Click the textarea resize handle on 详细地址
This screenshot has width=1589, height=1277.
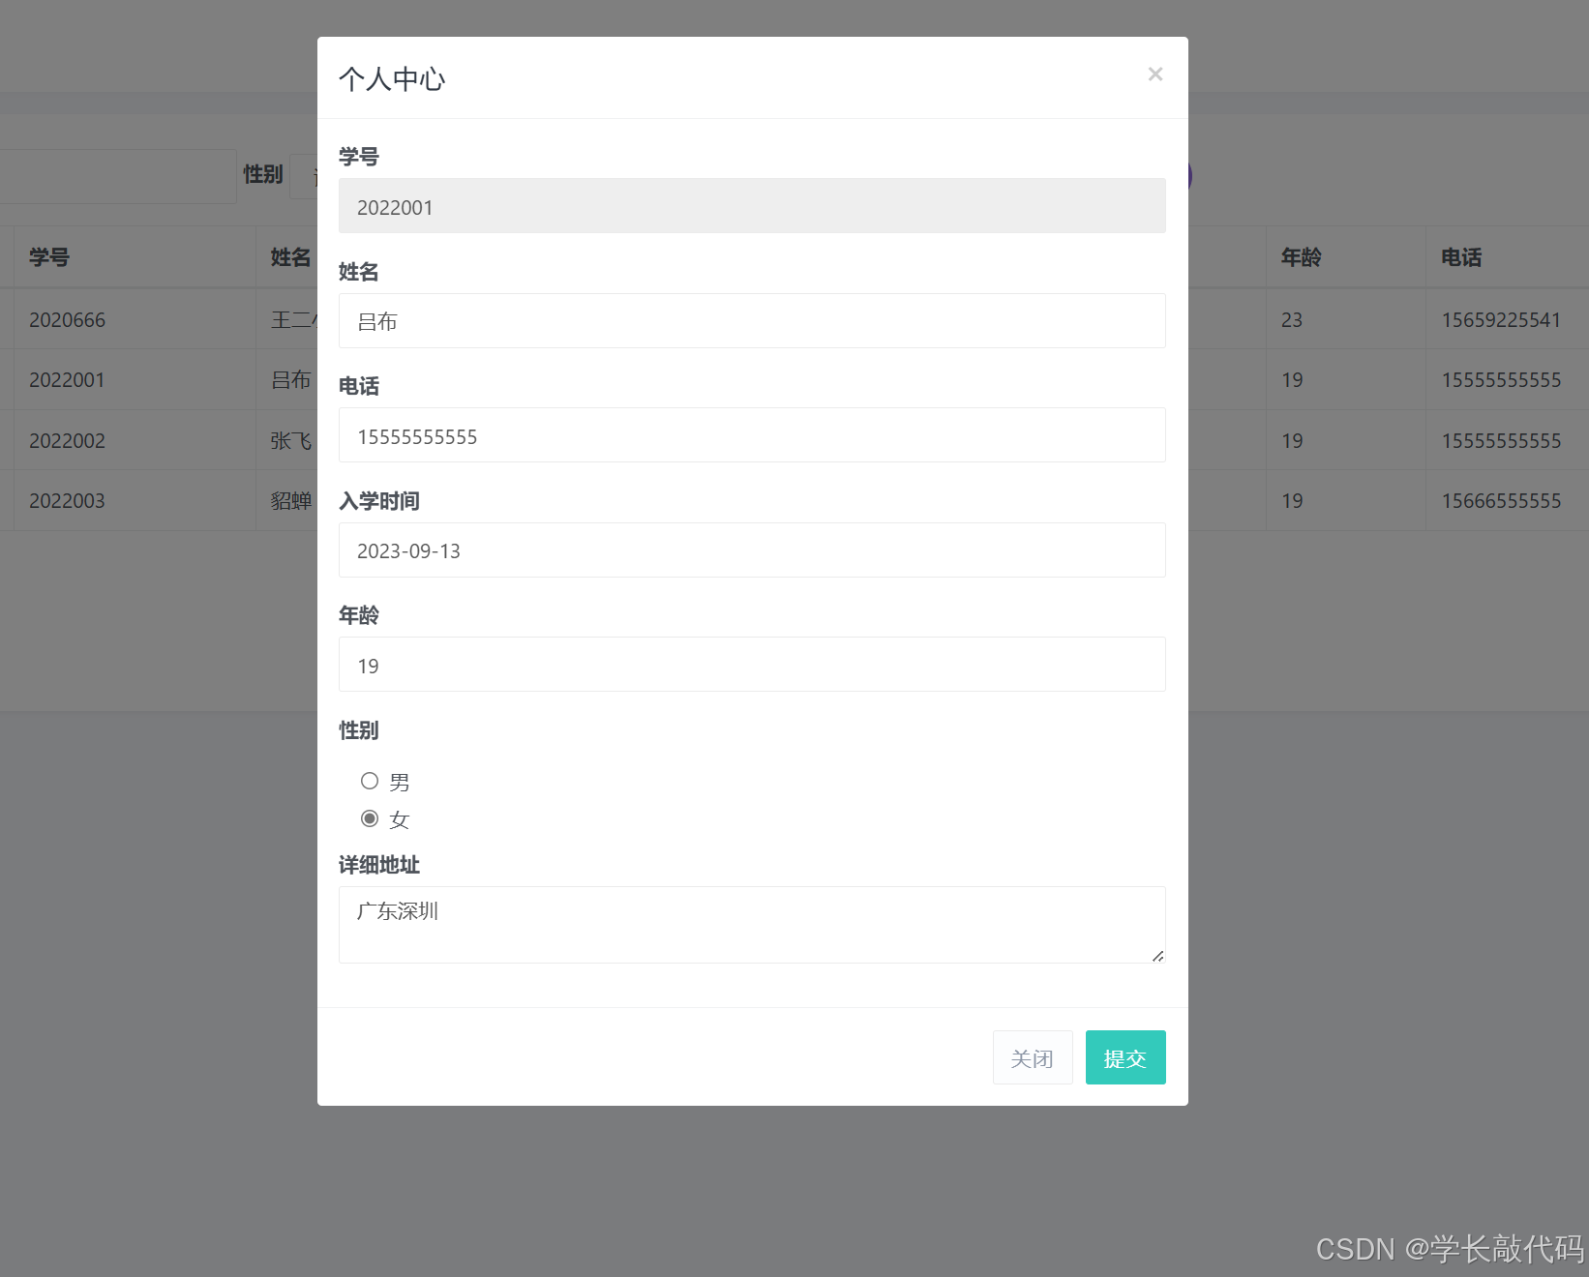pos(1158,957)
